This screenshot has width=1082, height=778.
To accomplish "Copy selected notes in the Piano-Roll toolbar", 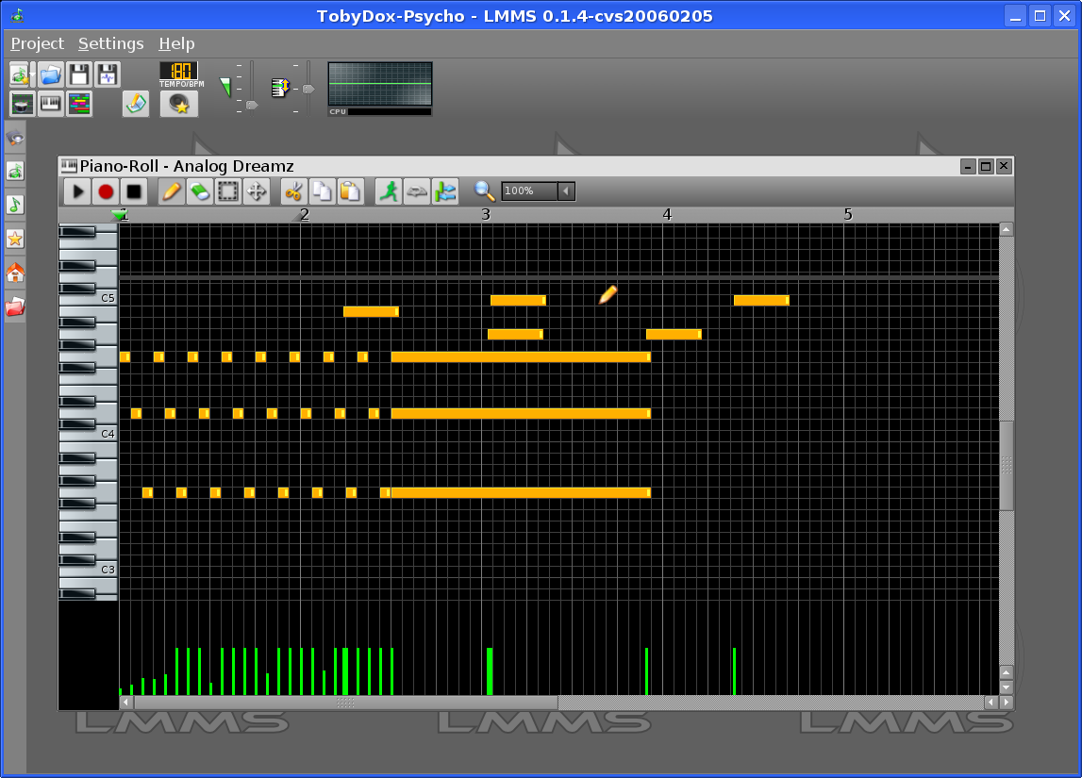I will pos(323,191).
